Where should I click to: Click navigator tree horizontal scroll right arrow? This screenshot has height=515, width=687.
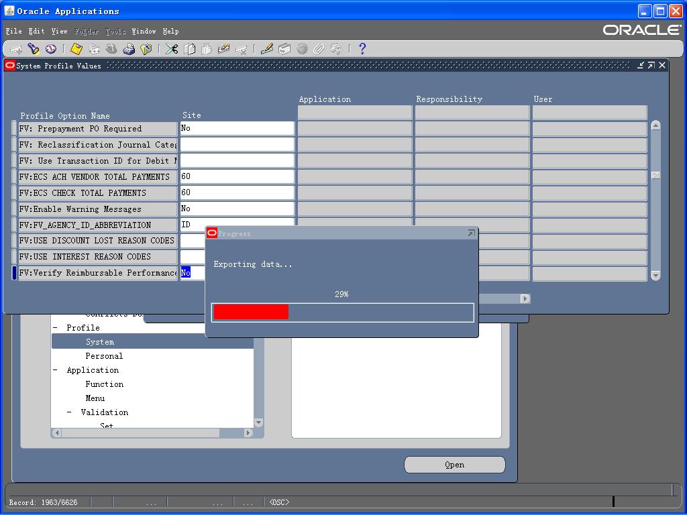pyautogui.click(x=248, y=433)
